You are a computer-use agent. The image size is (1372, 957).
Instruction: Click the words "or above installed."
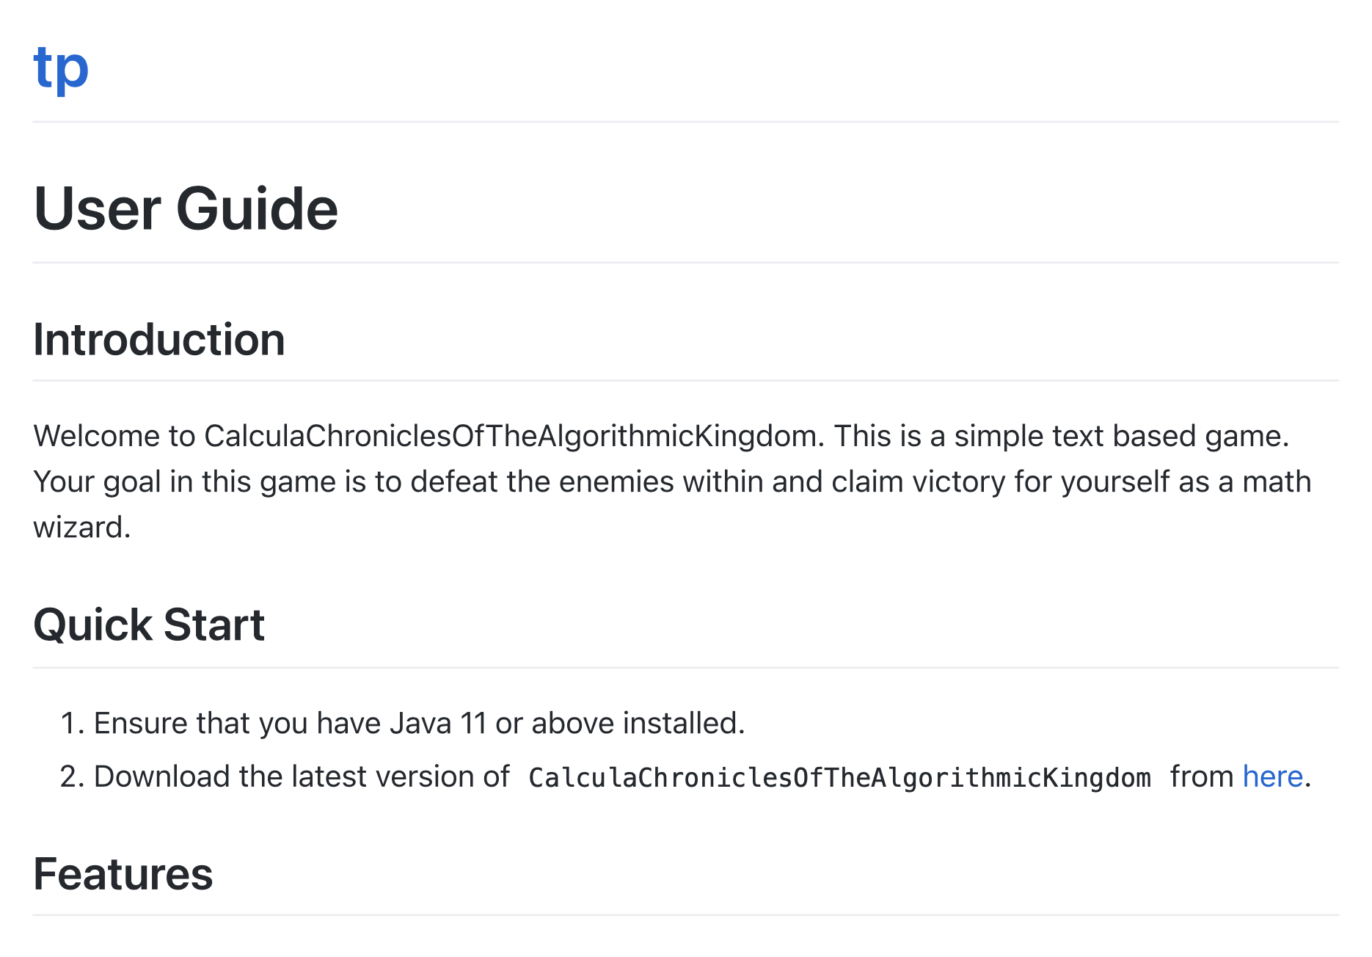[x=620, y=724]
